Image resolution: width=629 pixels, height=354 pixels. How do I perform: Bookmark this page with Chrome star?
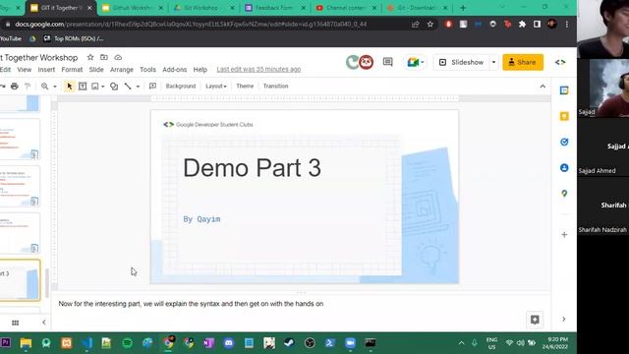[430, 24]
